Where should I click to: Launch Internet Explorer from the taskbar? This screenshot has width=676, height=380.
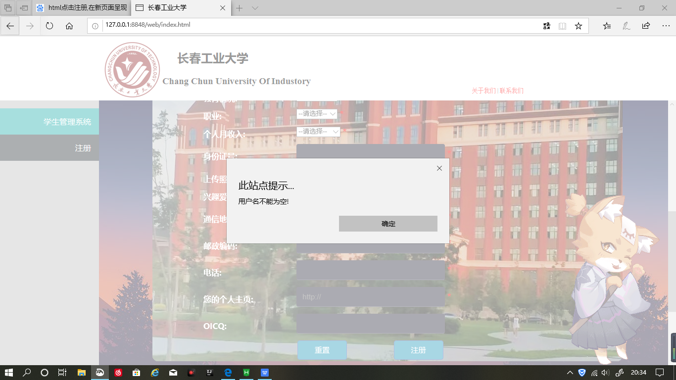click(x=155, y=373)
